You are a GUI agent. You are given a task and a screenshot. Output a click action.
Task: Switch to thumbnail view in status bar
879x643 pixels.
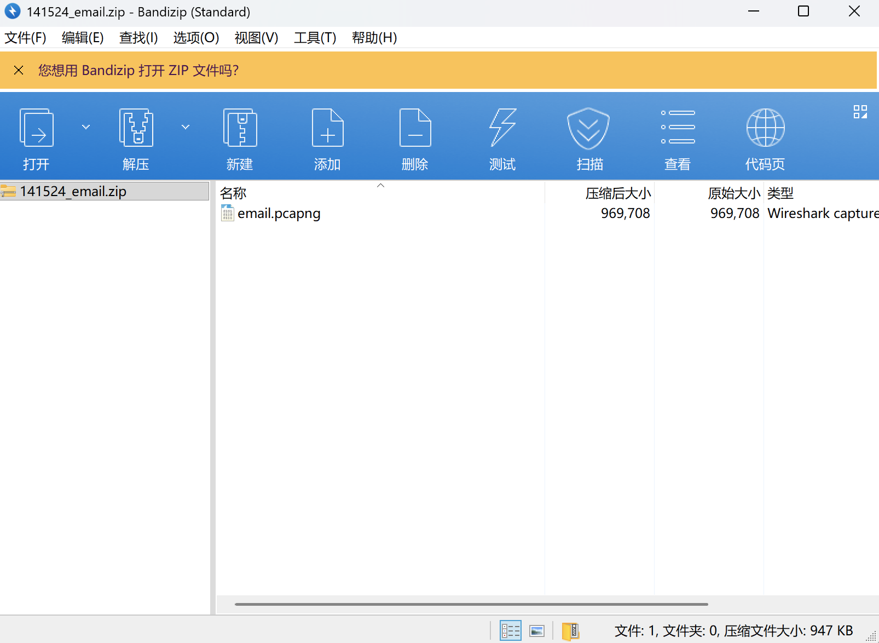(537, 631)
